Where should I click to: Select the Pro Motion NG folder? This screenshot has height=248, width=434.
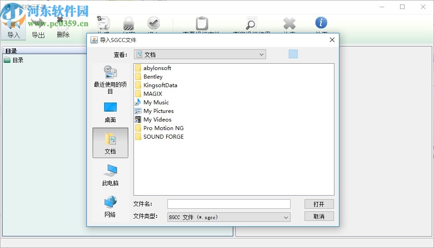(x=159, y=128)
